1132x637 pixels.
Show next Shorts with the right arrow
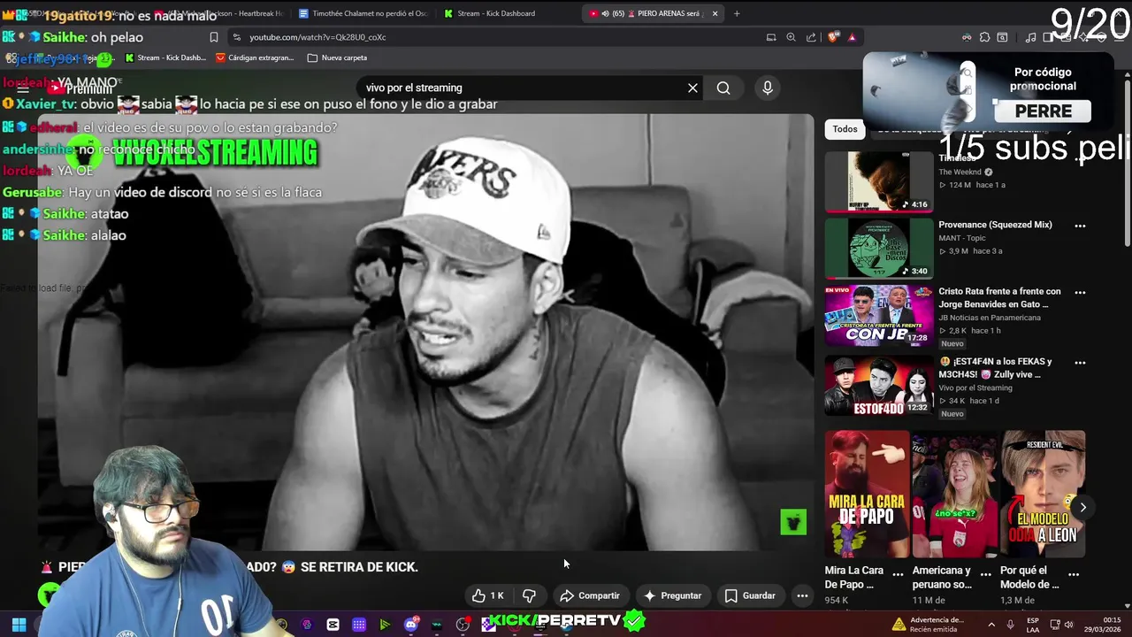point(1082,507)
